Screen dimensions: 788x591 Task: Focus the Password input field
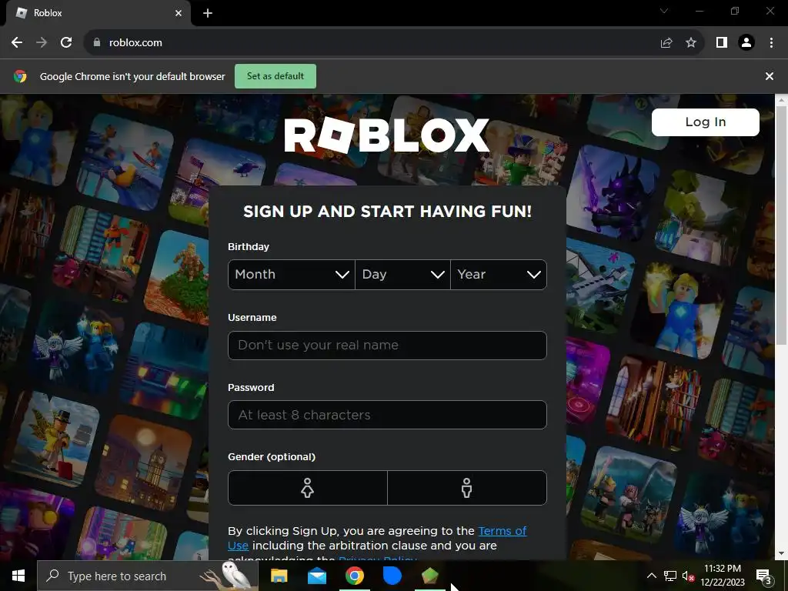pyautogui.click(x=388, y=415)
